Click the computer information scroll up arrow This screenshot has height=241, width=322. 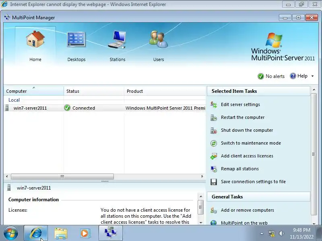click(201, 196)
